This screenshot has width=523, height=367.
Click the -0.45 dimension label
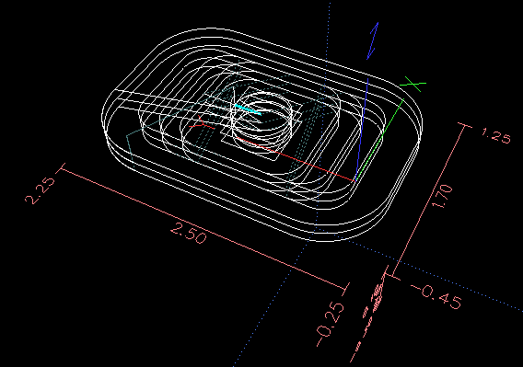click(x=436, y=296)
